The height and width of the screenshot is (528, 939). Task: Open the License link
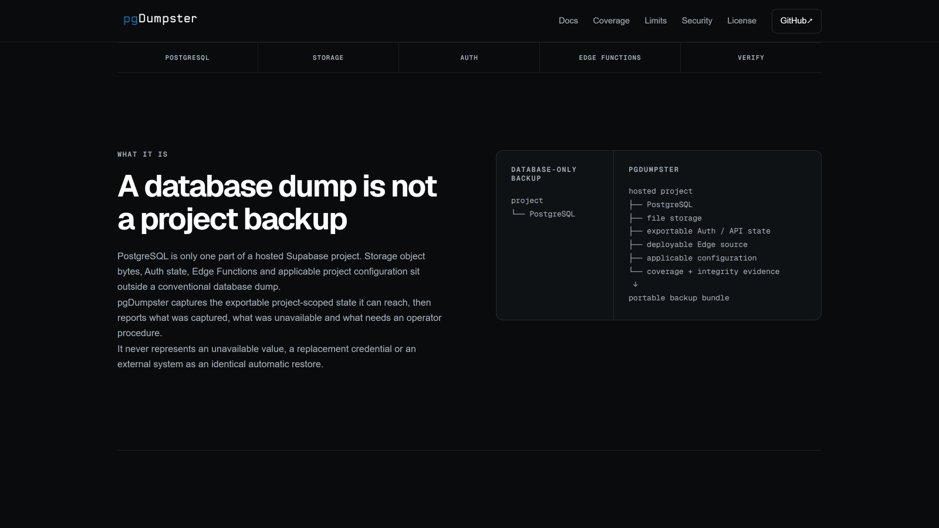(x=741, y=21)
